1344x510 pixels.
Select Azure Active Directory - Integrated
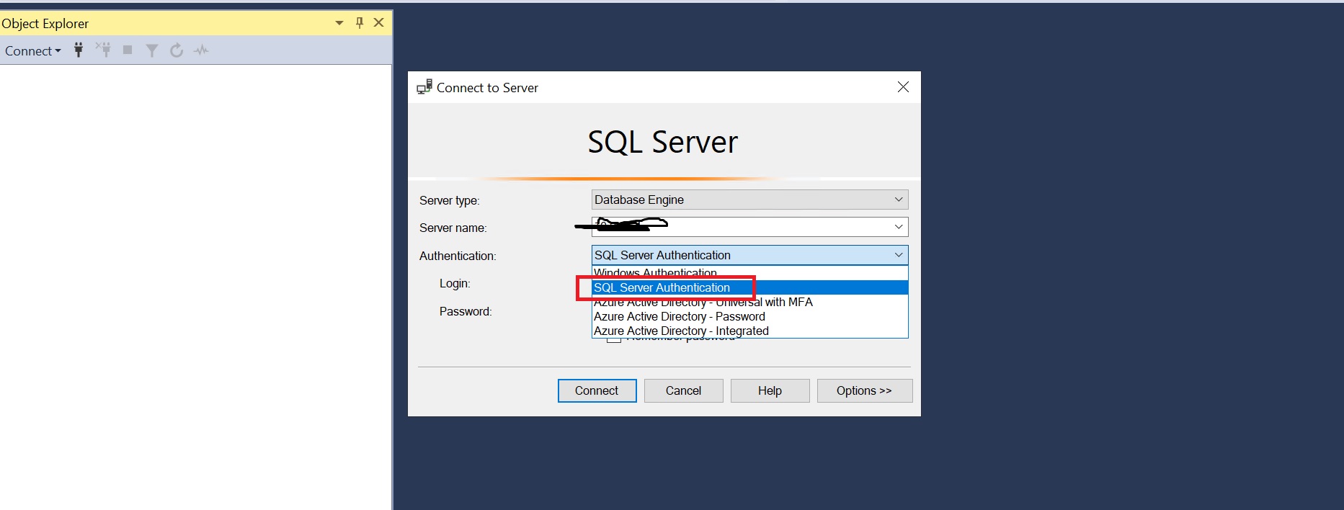(749, 331)
